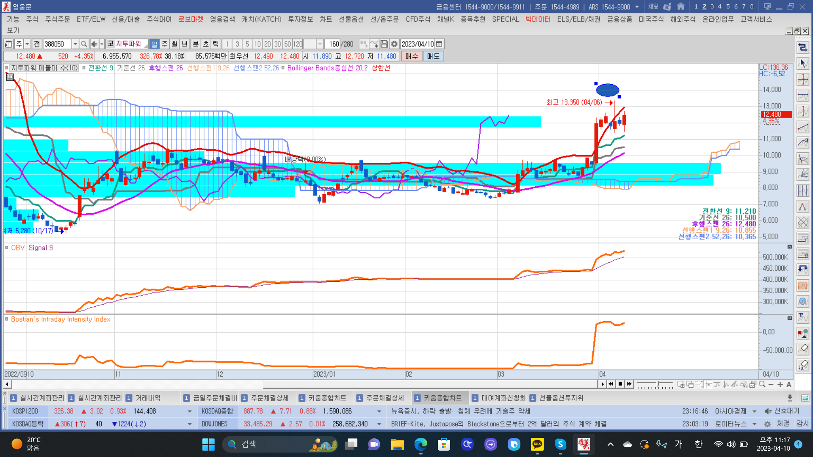Expand the KOSPI200 index dropdown arrow
813x457 pixels.
pos(189,411)
